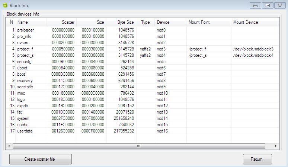288x167 pixels.
Task: Click the yaffs2 type cell for protect_f
Action: [145, 49]
